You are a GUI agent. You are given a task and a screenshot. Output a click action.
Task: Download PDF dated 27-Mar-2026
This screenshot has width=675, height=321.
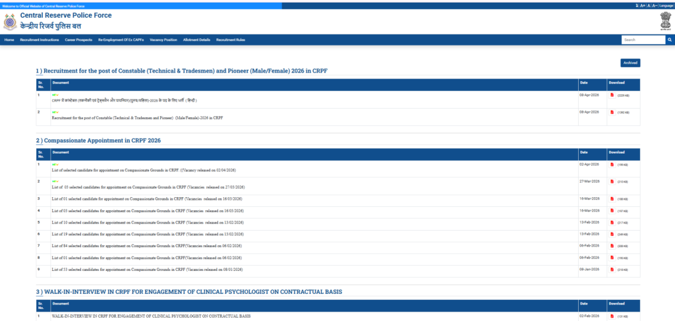click(612, 181)
